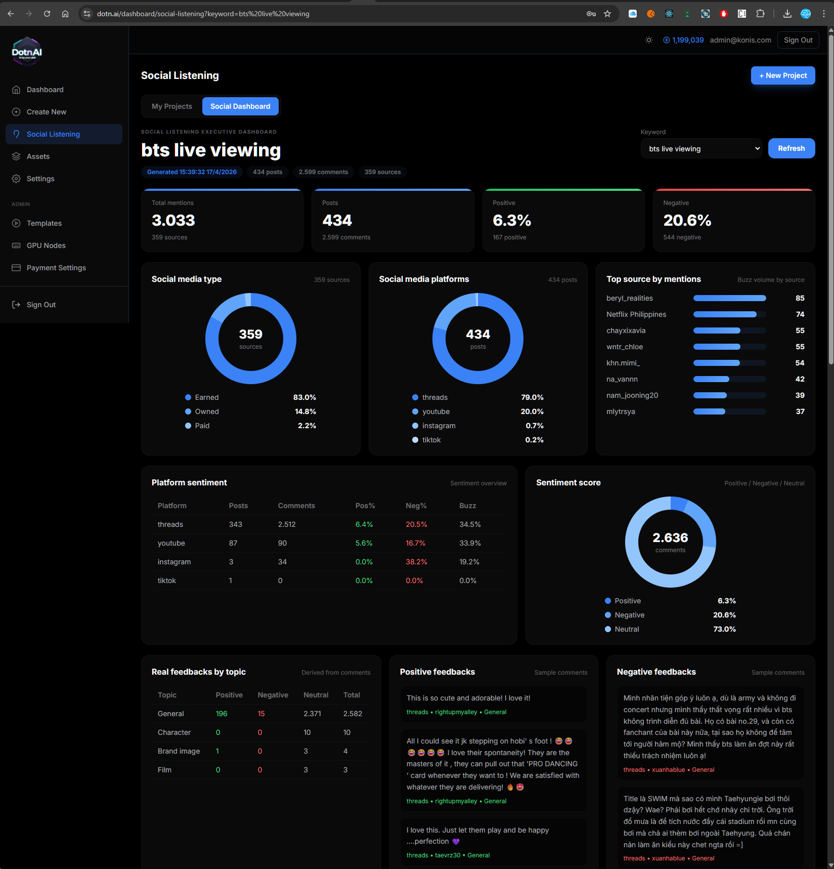Click the credits balance 1,199,039
This screenshot has width=834, height=869.
683,40
